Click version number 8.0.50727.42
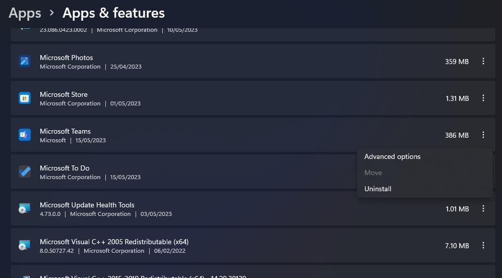Screen dimensions: 502x278 (x=56, y=251)
